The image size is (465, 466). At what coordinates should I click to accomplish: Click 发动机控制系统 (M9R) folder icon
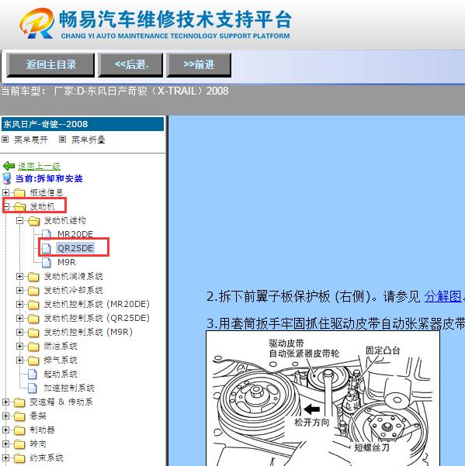click(33, 333)
